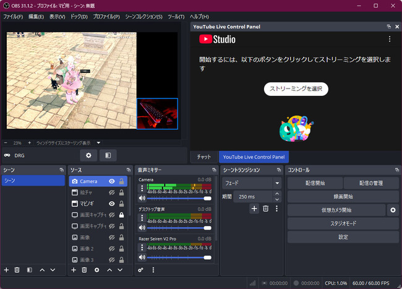Zoom in preview with plus button
This screenshot has height=289, width=402.
coord(29,143)
